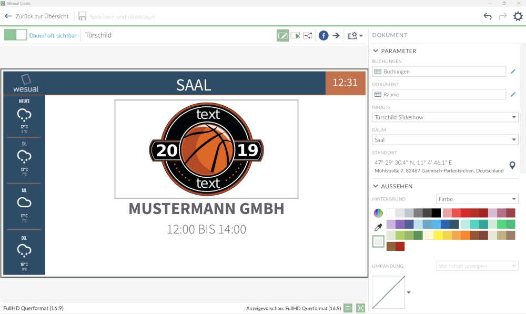Edit Buchungen with the pencil icon

(x=513, y=71)
